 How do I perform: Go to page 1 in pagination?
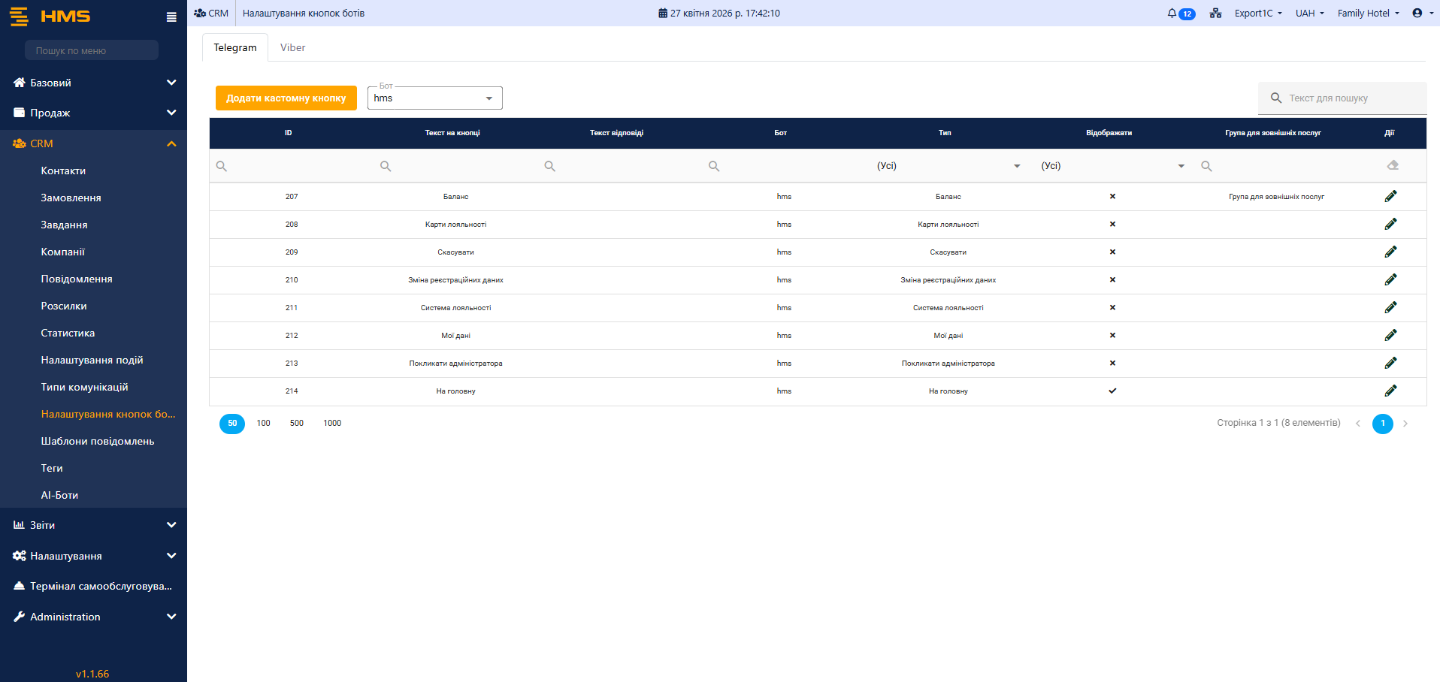click(x=1382, y=424)
